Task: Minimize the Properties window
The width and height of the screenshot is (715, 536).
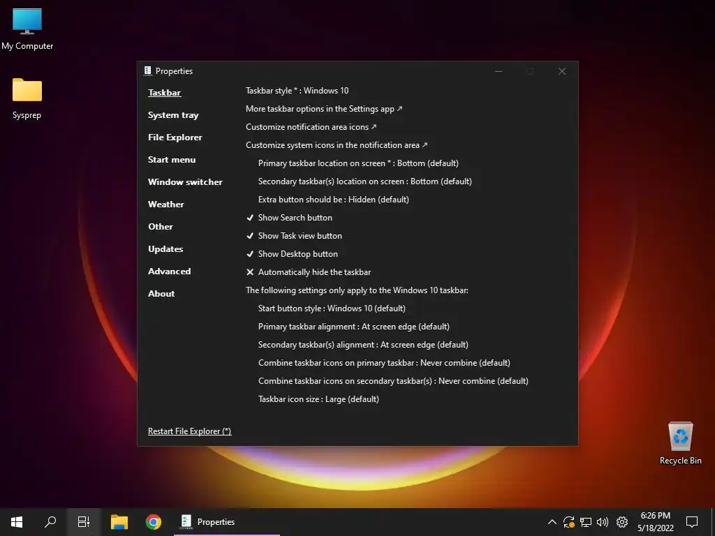Action: (x=499, y=71)
